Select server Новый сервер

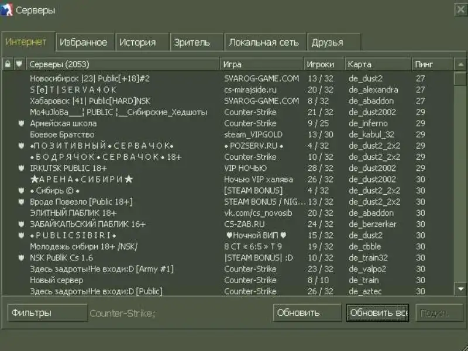tap(228, 280)
